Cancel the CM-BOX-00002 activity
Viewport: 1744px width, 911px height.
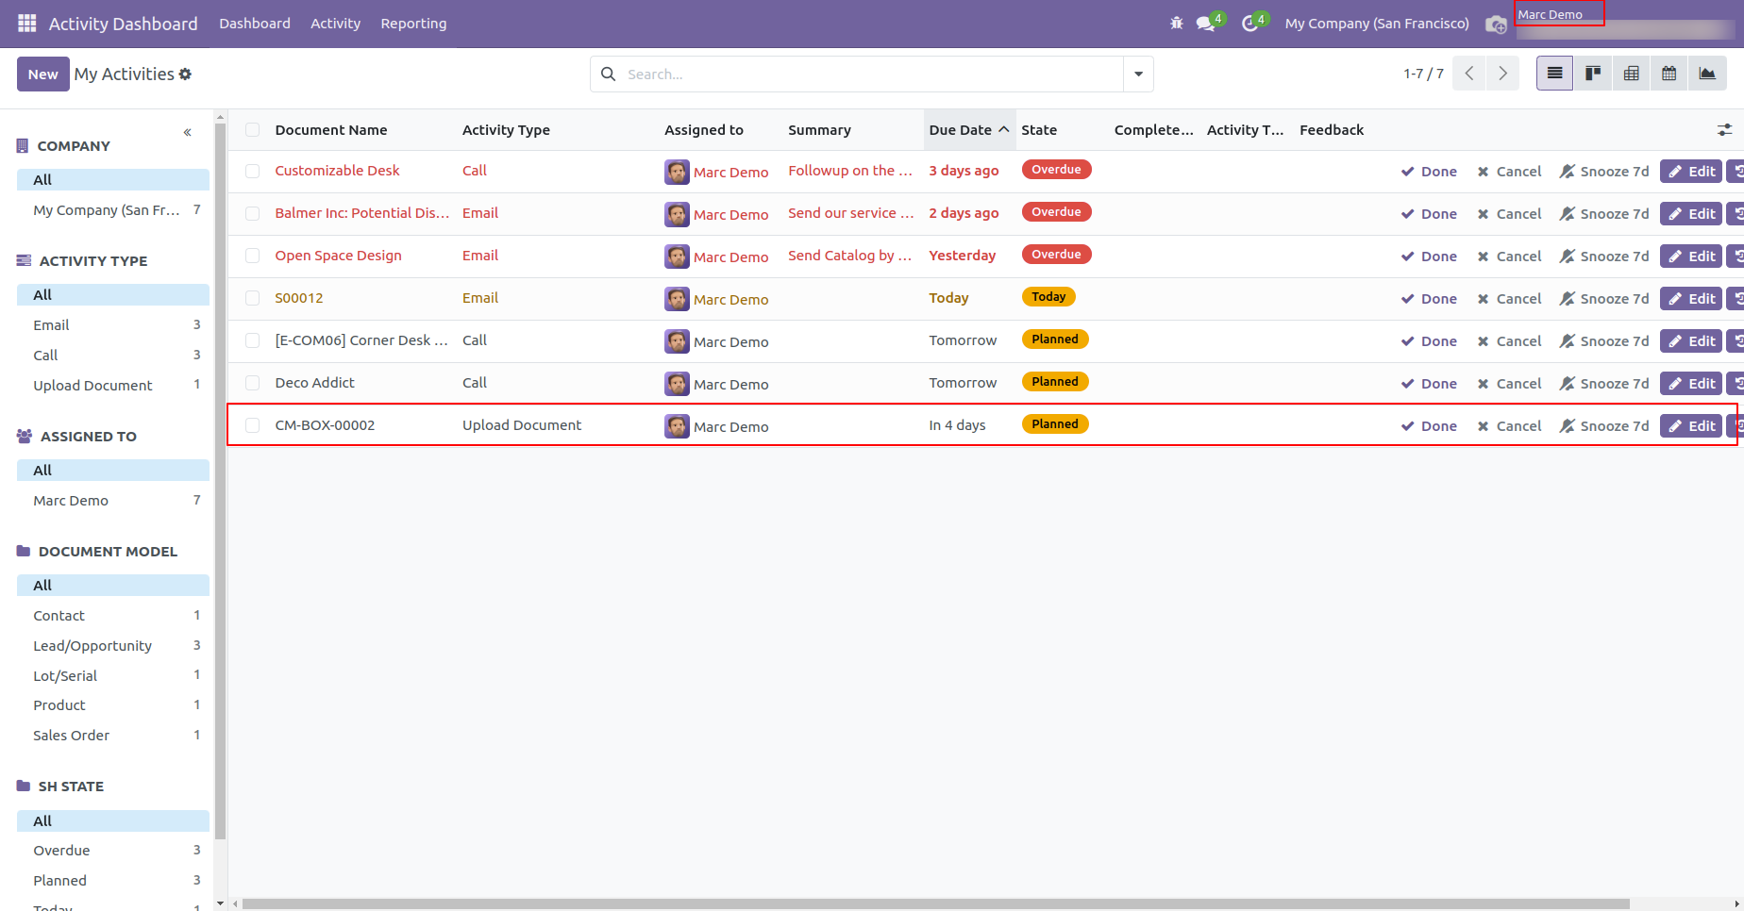(x=1509, y=426)
